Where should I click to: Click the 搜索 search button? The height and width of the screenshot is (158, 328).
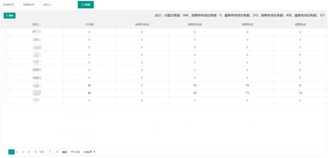point(86,5)
